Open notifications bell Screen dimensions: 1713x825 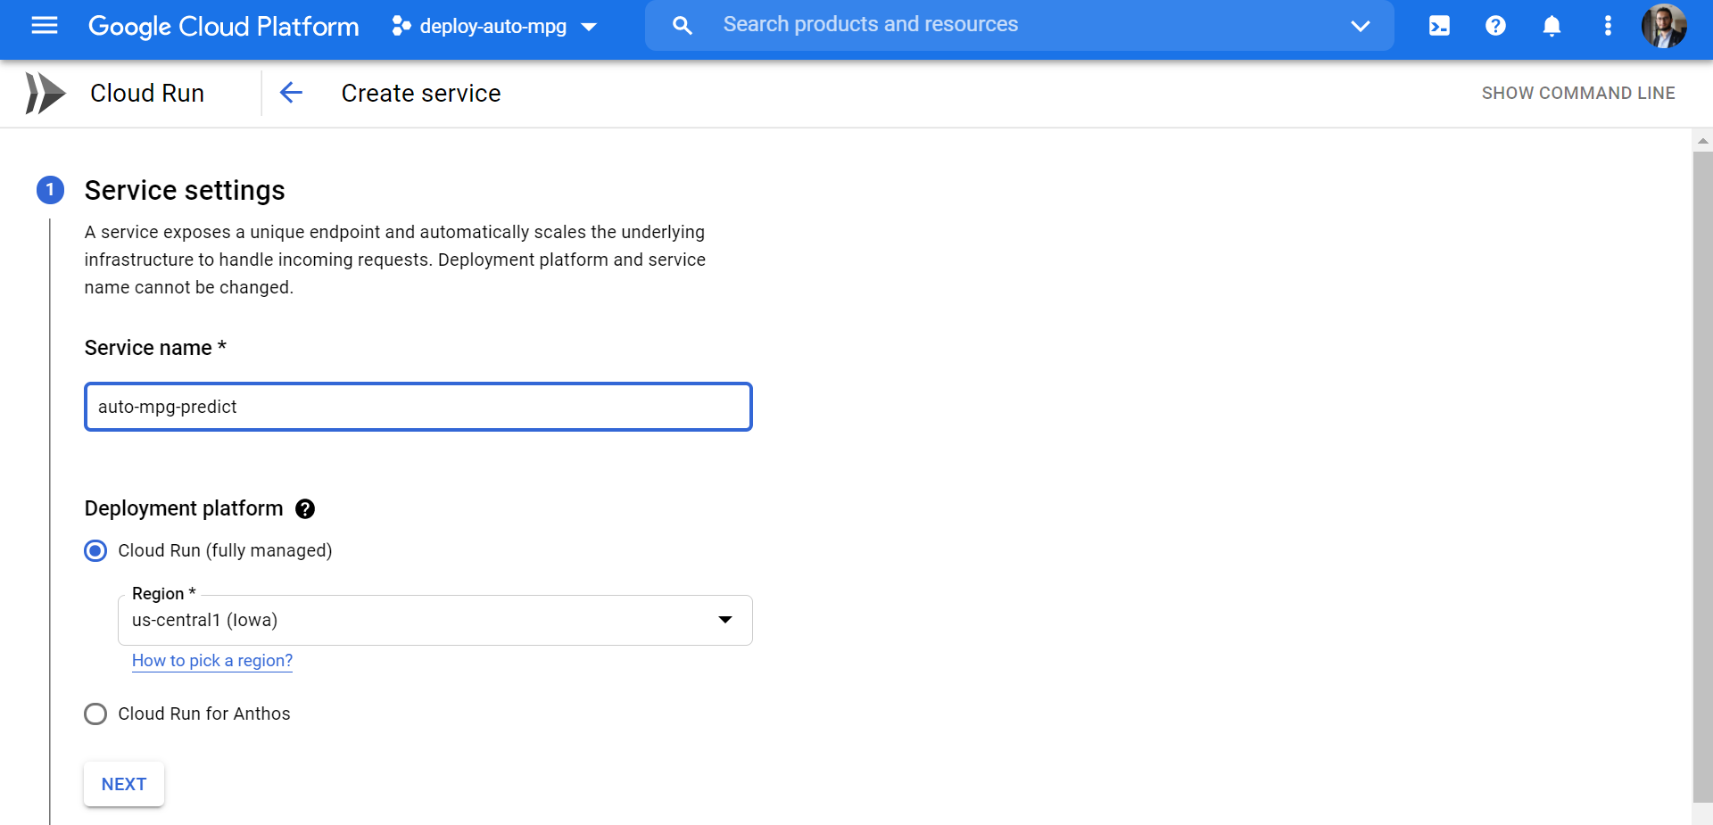pyautogui.click(x=1552, y=26)
